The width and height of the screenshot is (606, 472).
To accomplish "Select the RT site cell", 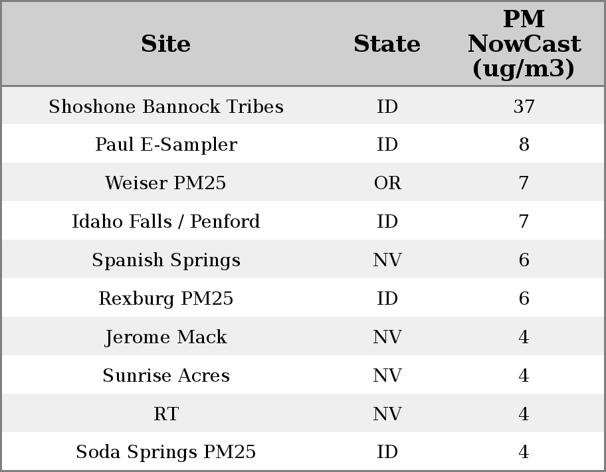I will (166, 414).
